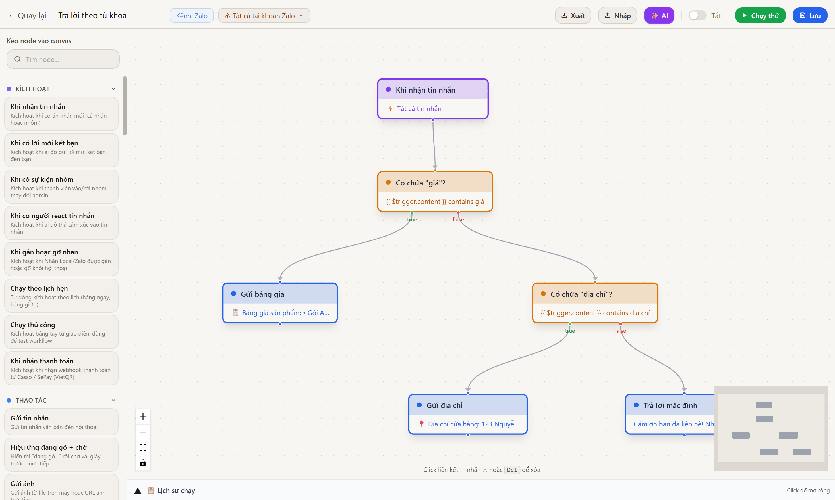Click the warning icon in Zalo accounts selector
835x500 pixels.
pos(228,16)
